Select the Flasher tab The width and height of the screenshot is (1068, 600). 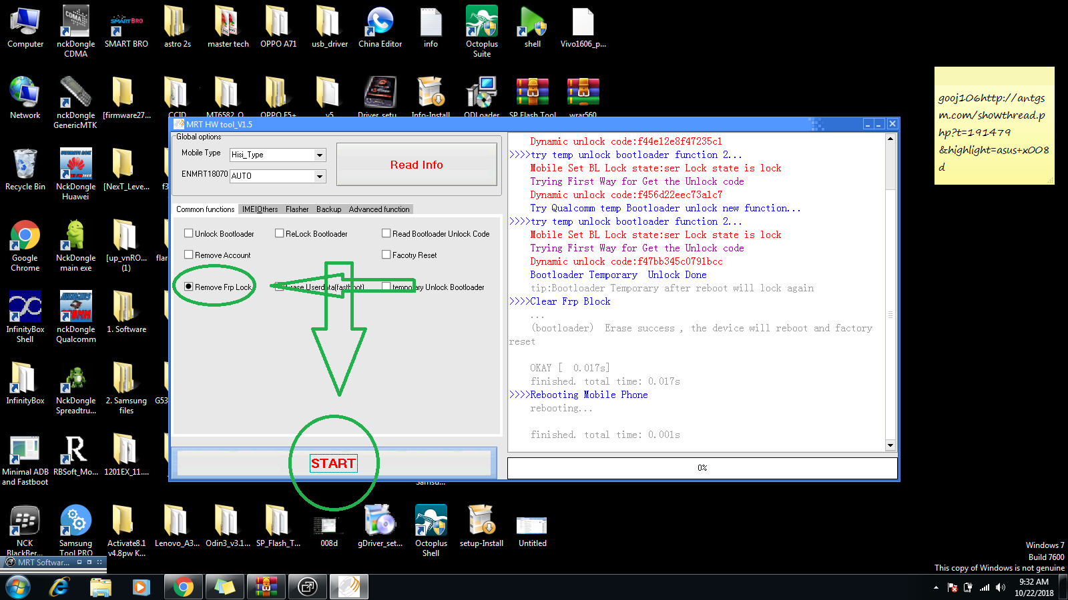point(297,209)
